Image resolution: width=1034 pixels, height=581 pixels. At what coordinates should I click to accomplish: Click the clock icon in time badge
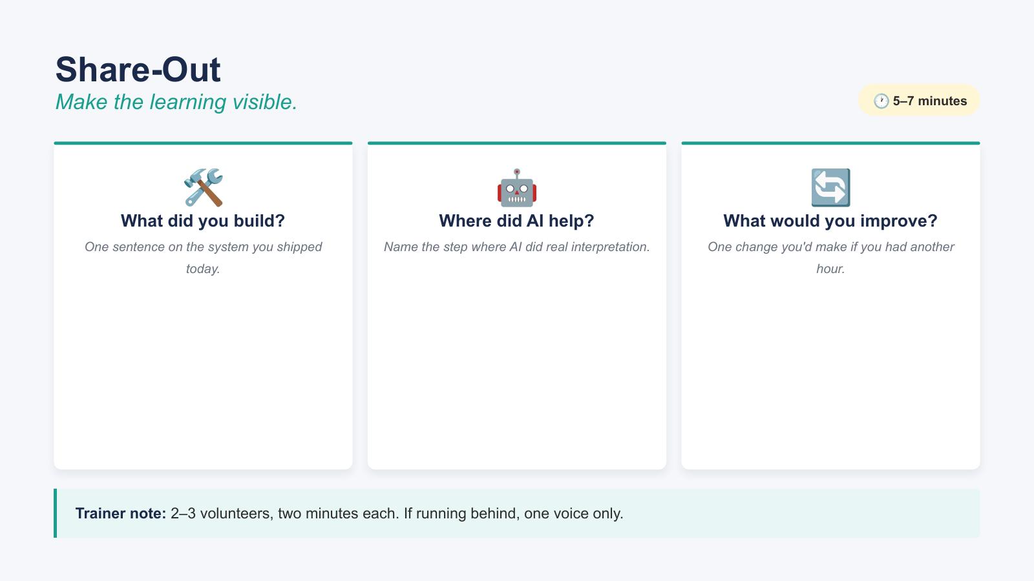[881, 101]
